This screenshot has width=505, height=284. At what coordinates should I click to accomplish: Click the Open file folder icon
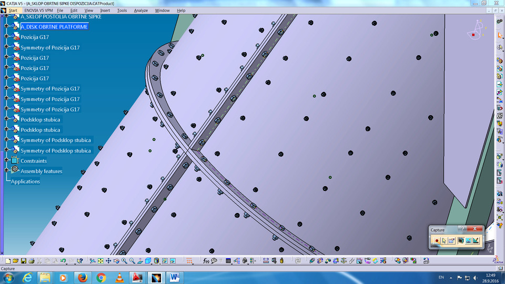pyautogui.click(x=15, y=261)
